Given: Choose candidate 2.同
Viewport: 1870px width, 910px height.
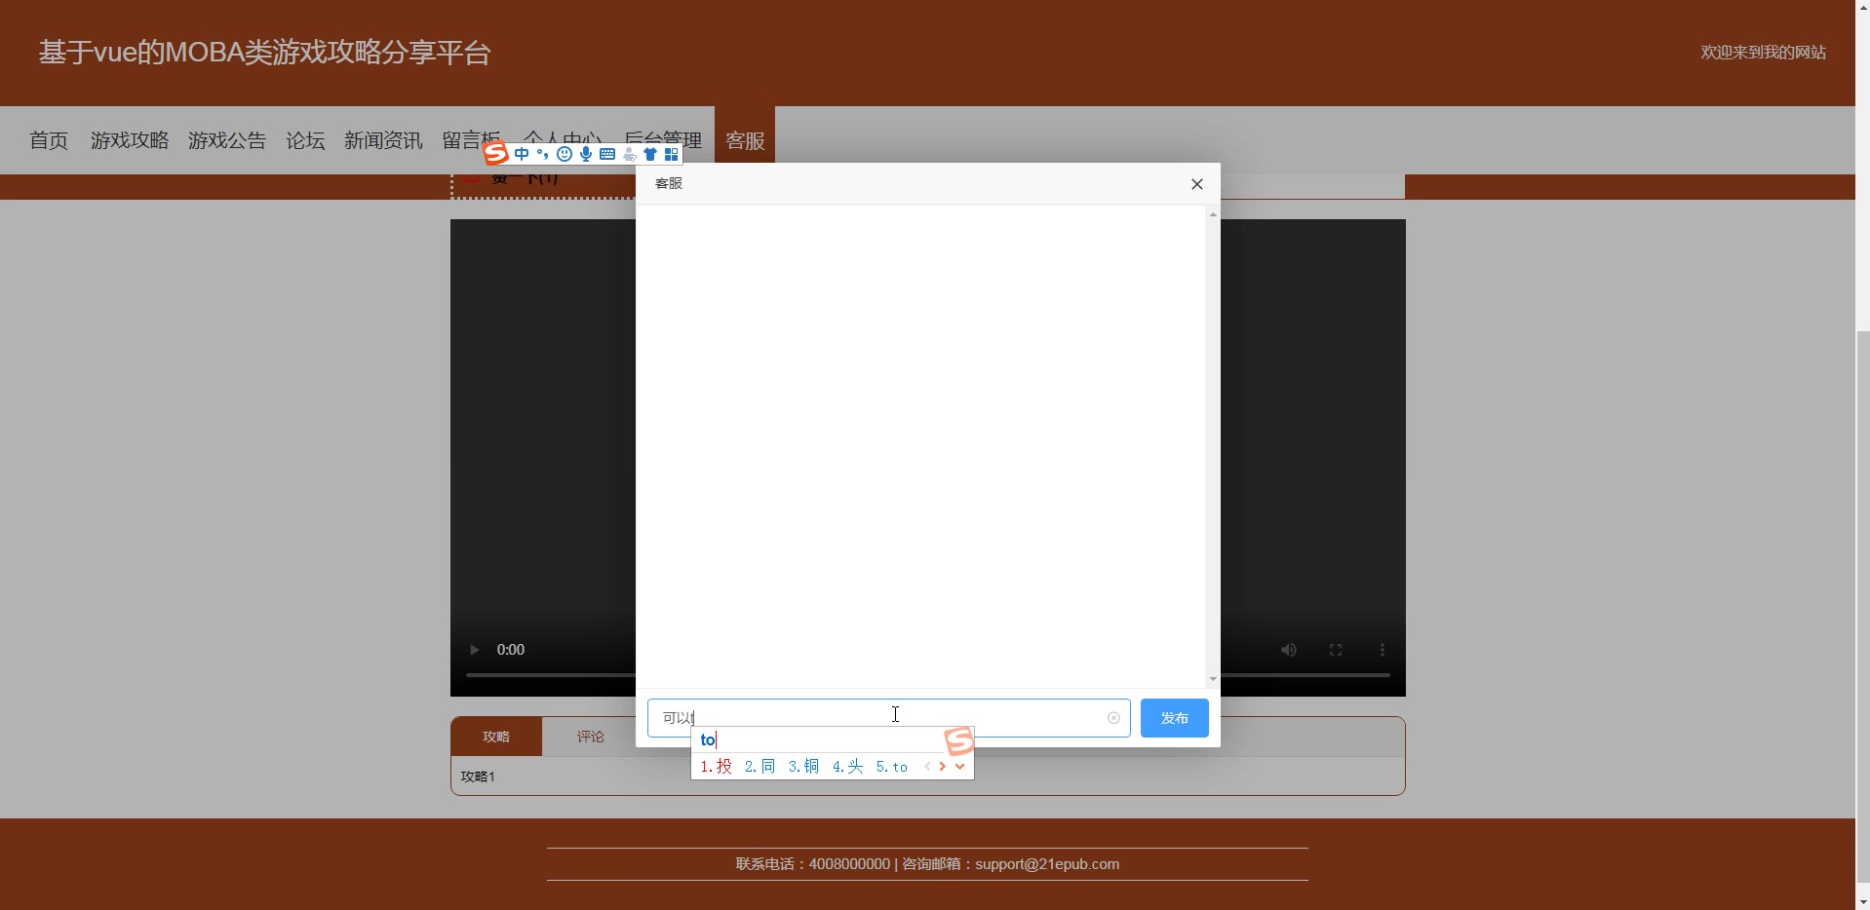Looking at the screenshot, I should (x=760, y=767).
